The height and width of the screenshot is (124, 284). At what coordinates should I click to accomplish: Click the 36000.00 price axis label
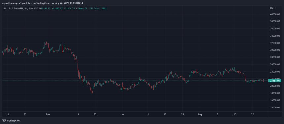tap(275, 29)
